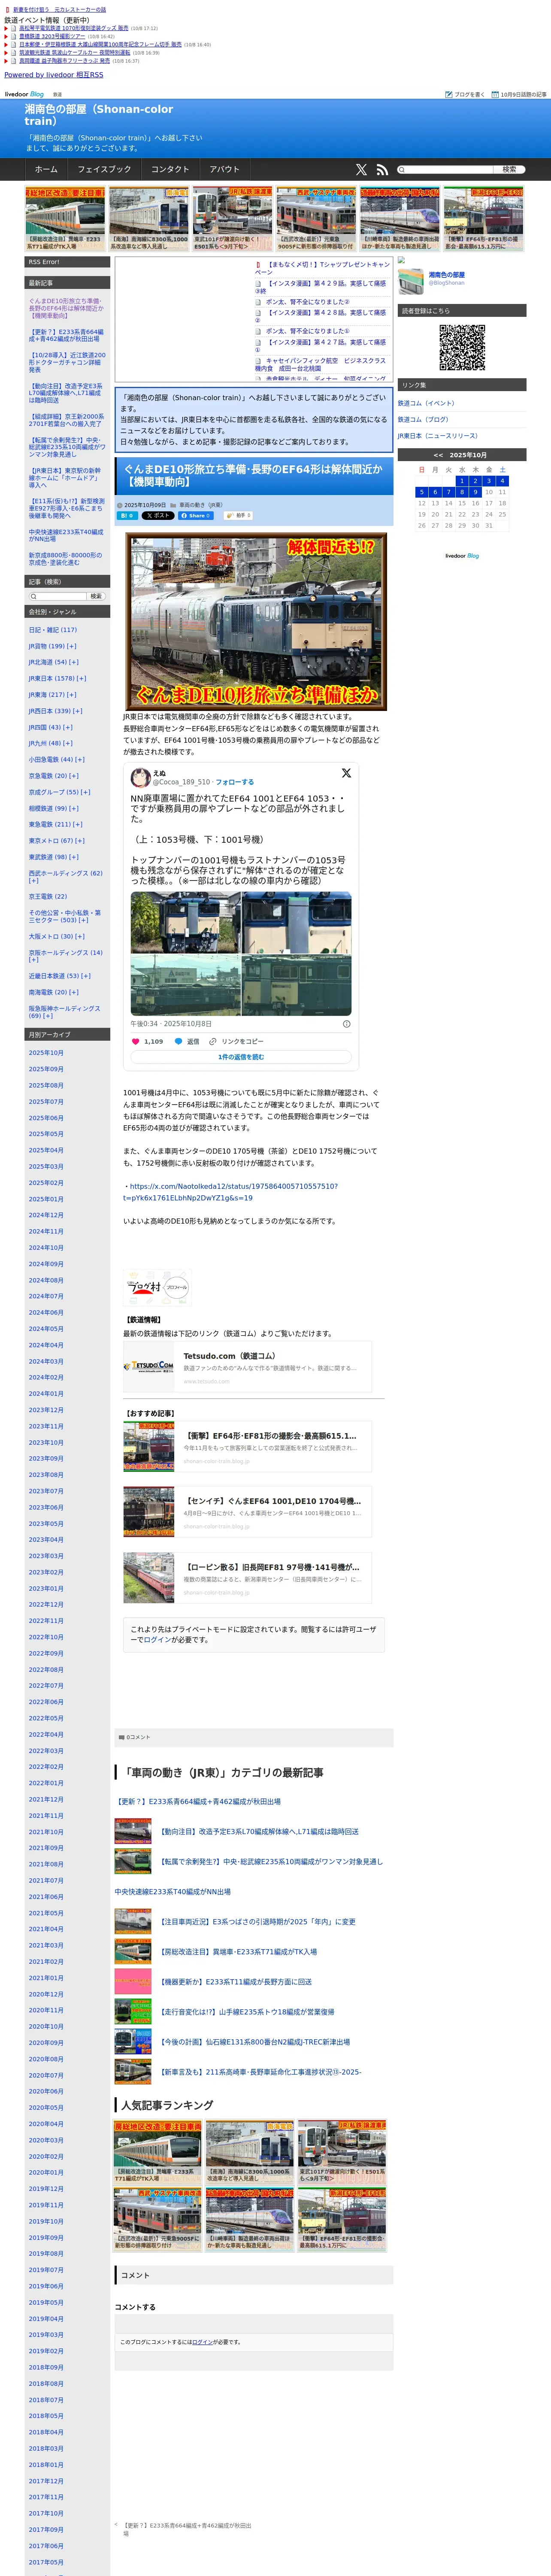Expand the 小田急電鉄 (44) category
The height and width of the screenshot is (2576, 551).
pyautogui.click(x=80, y=760)
